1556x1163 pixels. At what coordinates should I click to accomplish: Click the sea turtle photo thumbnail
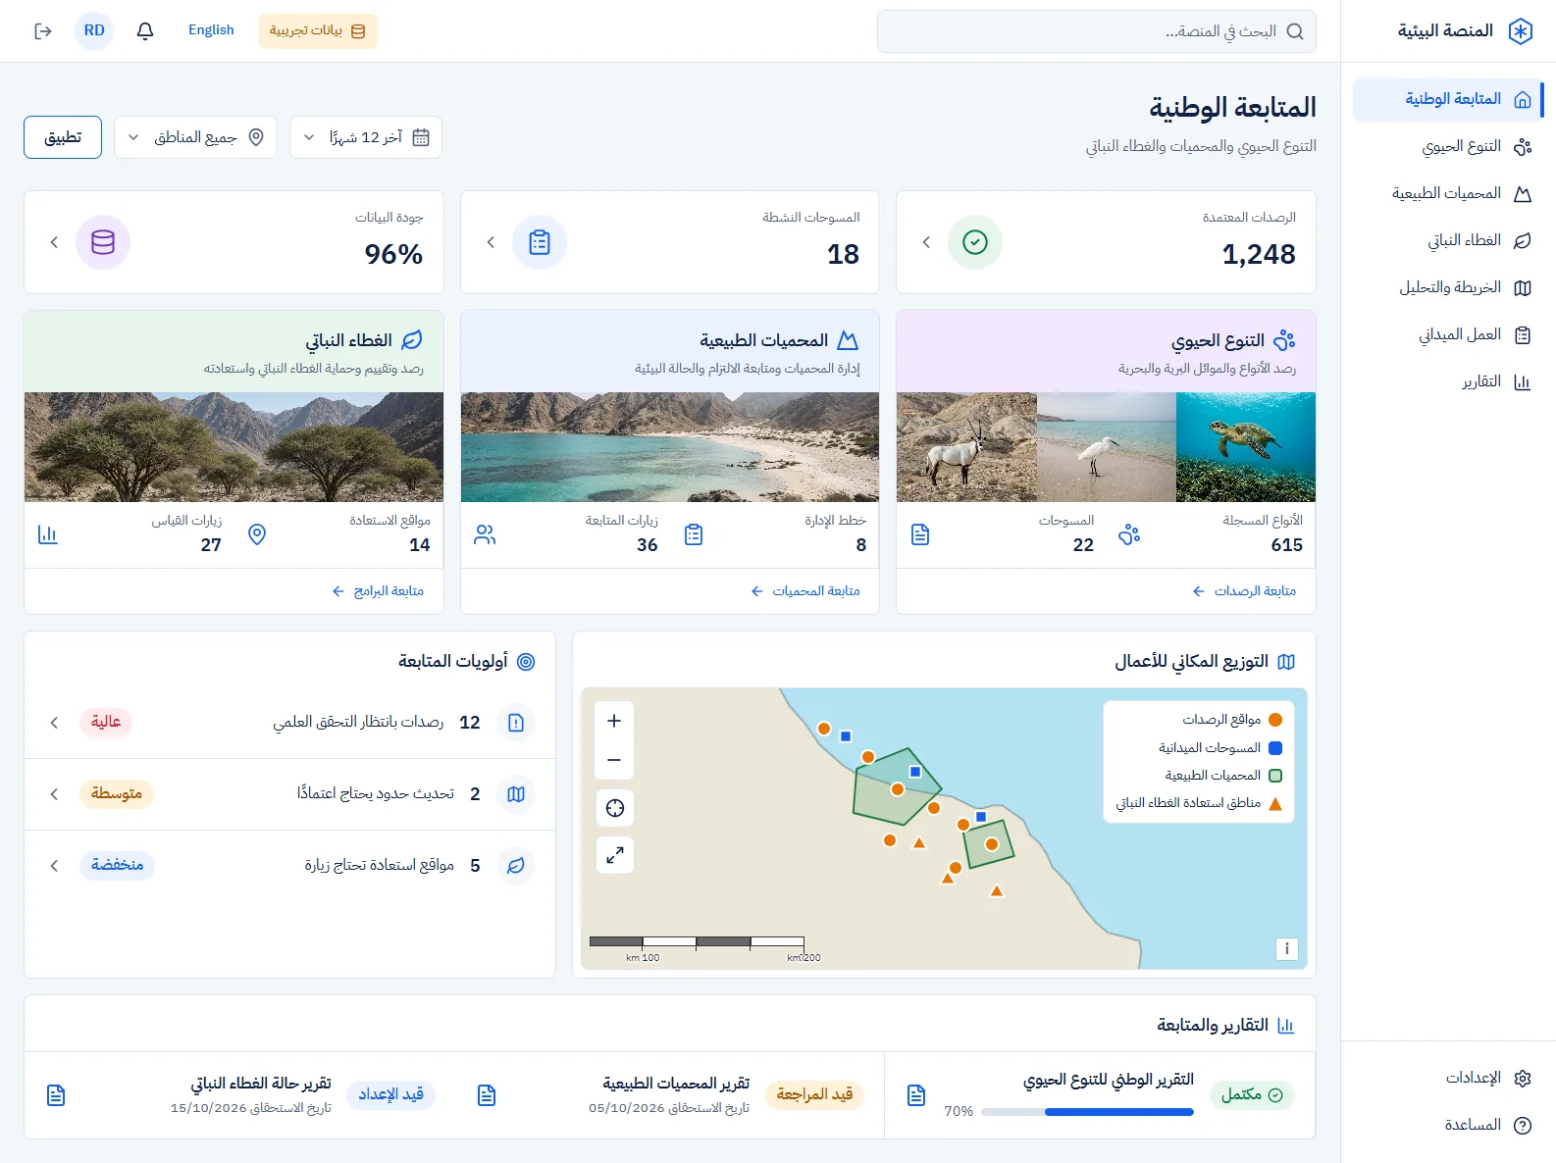1246,447
